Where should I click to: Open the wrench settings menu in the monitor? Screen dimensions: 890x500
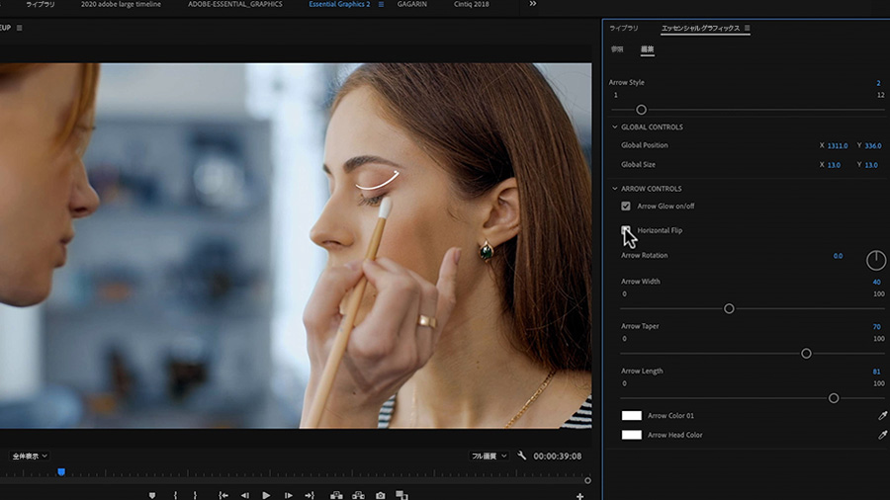(x=521, y=457)
